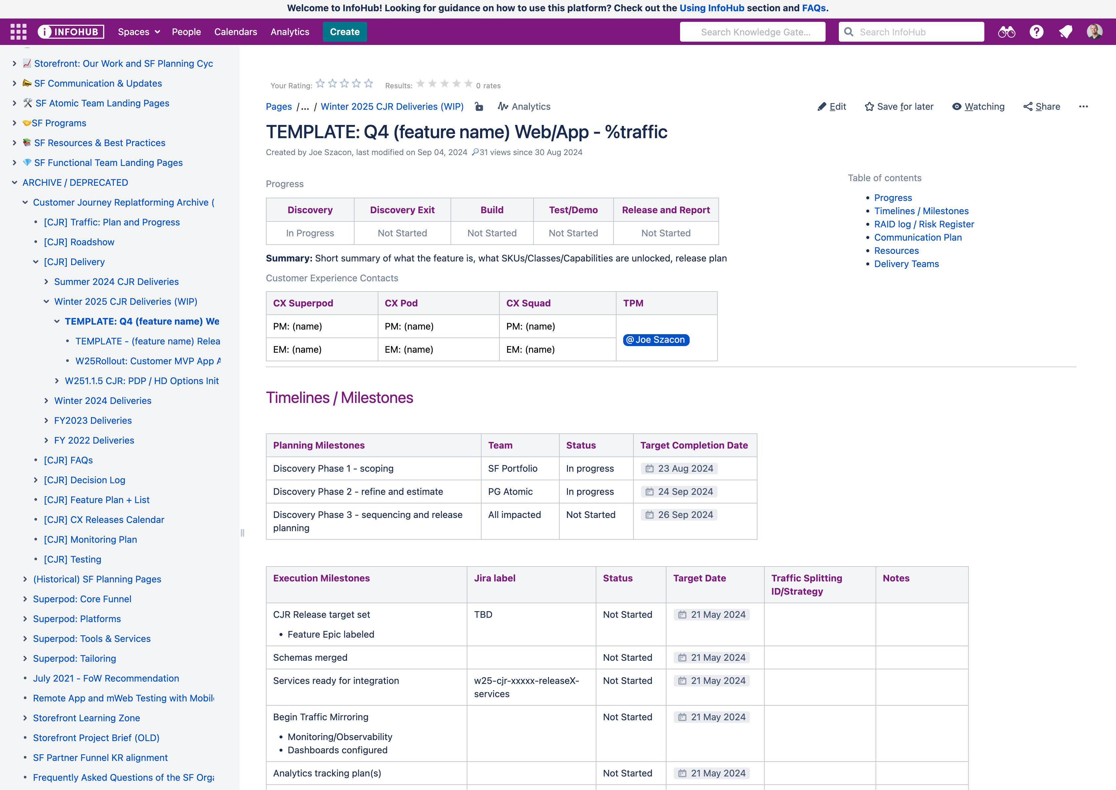Jump to Resources in table of contents
The image size is (1116, 790).
(896, 251)
